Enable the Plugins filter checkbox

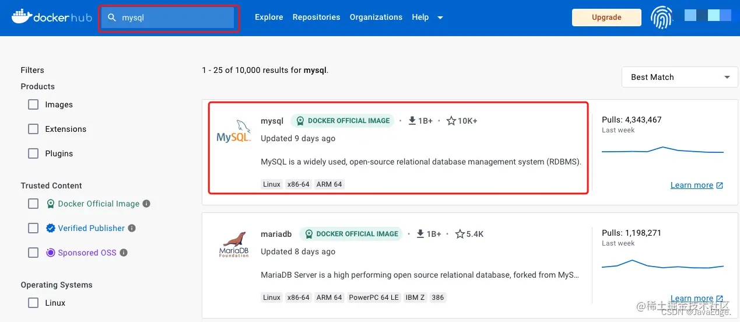coord(33,153)
